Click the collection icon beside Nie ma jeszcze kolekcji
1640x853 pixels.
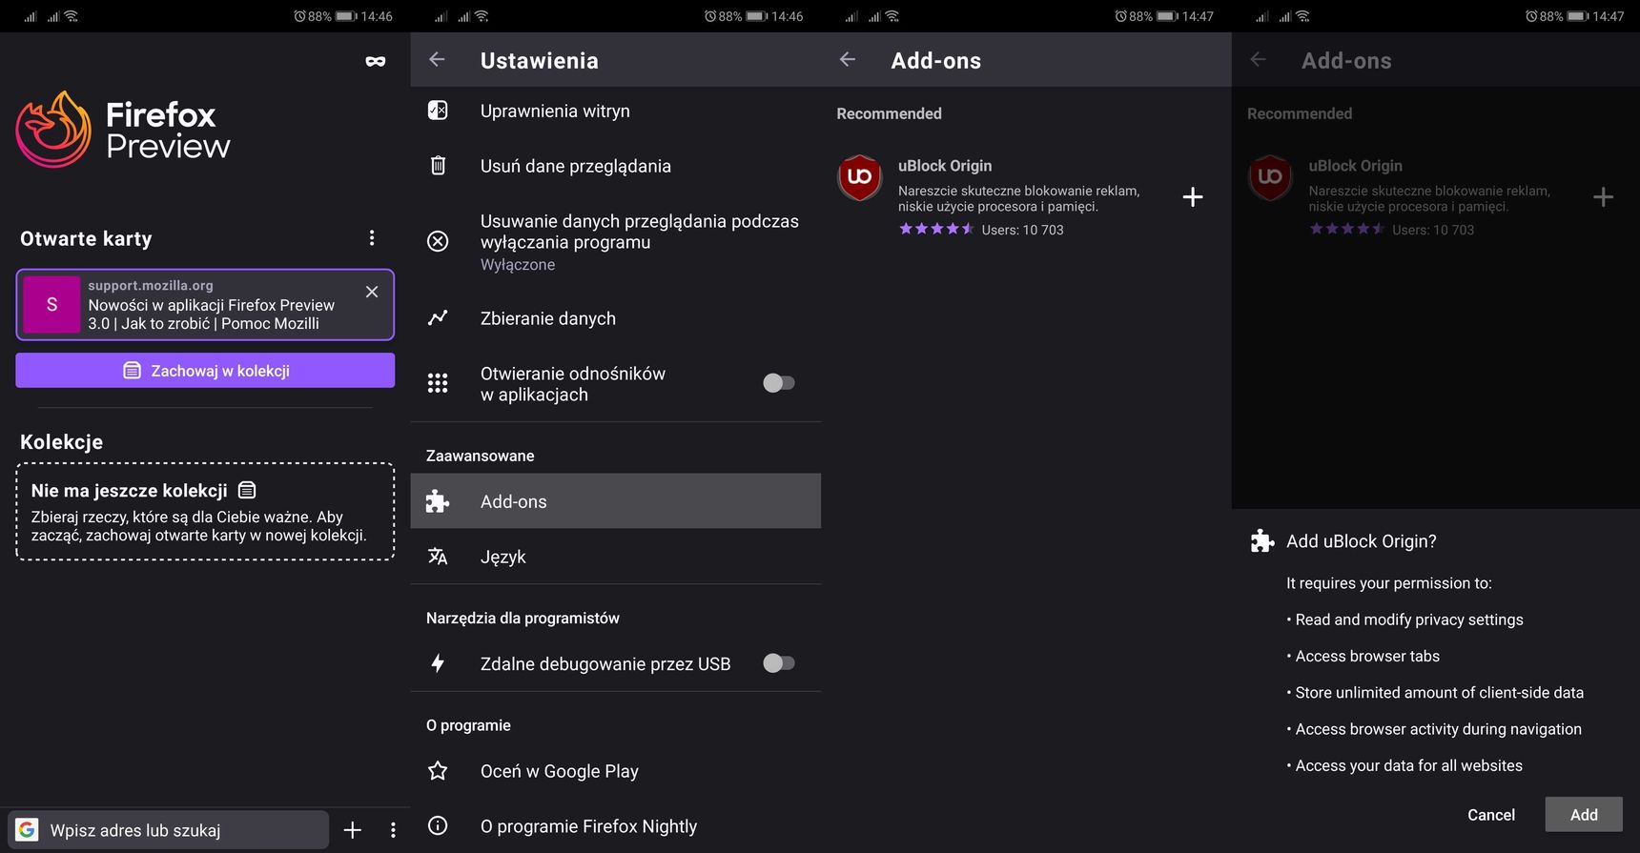point(247,490)
